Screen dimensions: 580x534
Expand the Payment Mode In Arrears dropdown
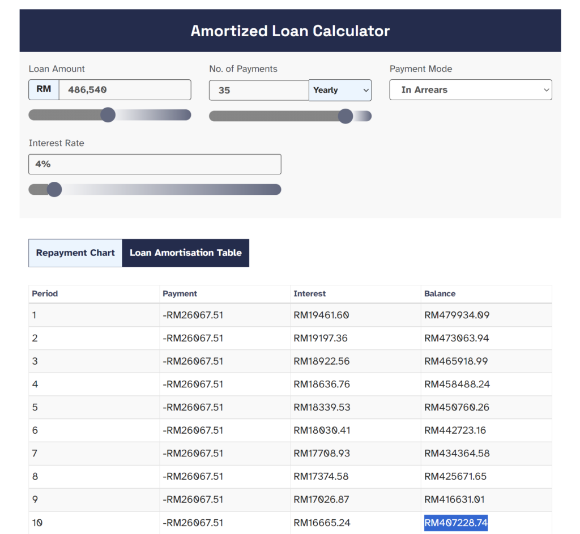point(470,89)
